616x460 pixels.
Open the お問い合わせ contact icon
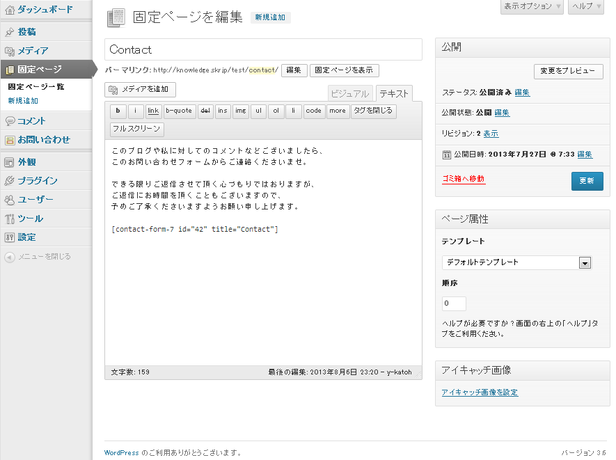click(10, 140)
